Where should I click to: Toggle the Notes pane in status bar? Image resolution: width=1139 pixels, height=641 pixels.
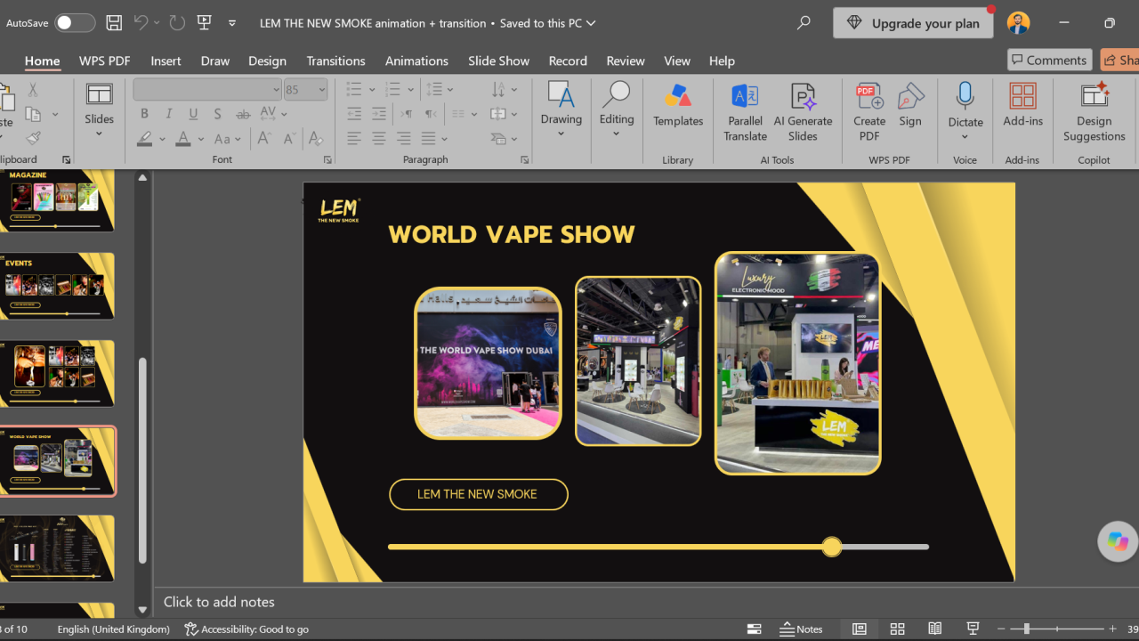click(801, 629)
